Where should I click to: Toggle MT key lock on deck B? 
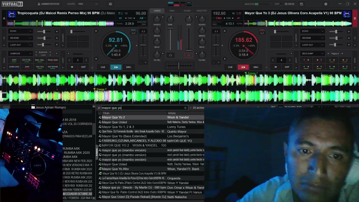click(x=238, y=18)
